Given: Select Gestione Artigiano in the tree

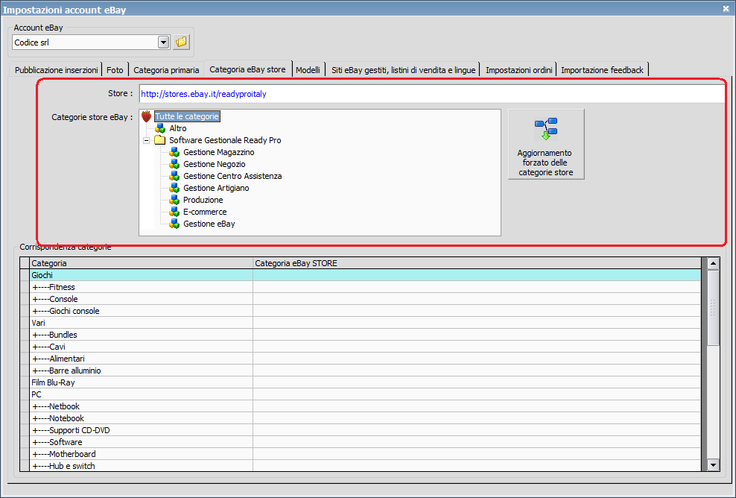Looking at the screenshot, I should coord(216,188).
